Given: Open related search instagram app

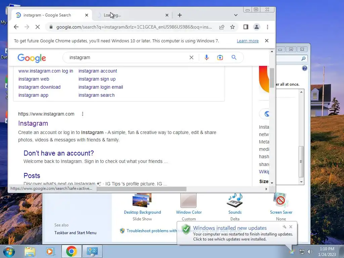Looking at the screenshot, I should pos(33,95).
